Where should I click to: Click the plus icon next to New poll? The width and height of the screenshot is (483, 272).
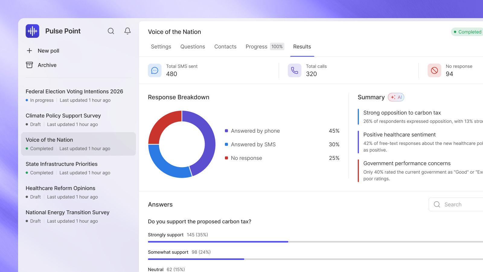tap(29, 50)
